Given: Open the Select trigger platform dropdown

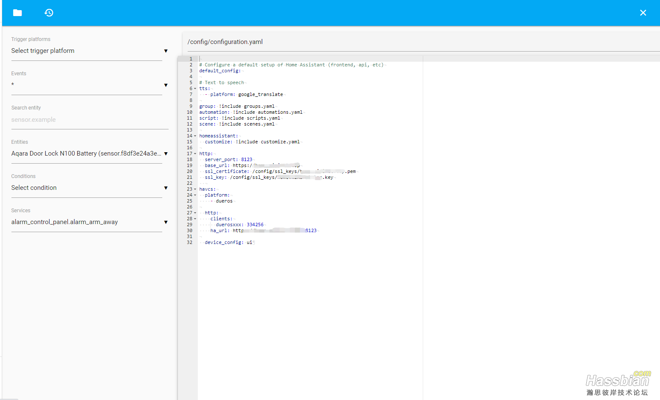Looking at the screenshot, I should pos(90,51).
